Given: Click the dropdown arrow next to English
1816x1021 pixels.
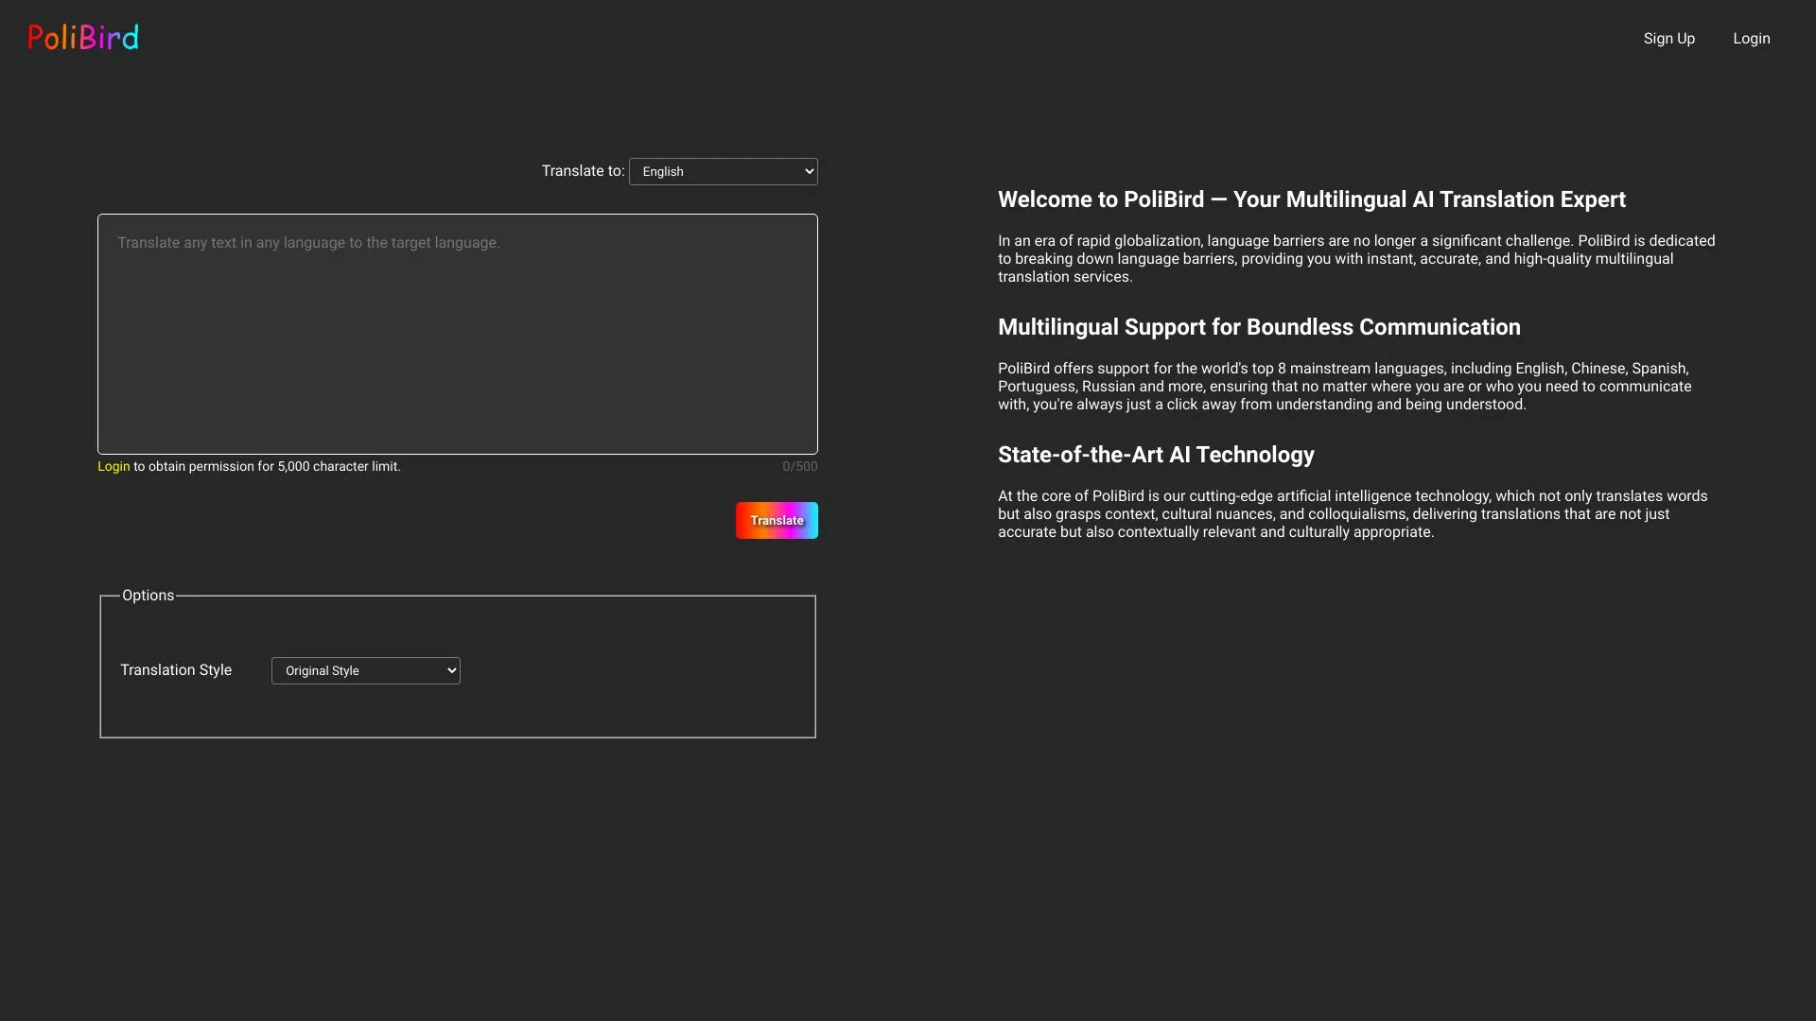Looking at the screenshot, I should 806,171.
